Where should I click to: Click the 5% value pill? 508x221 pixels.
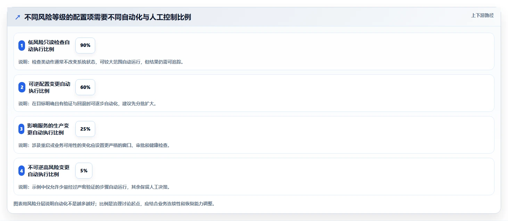(x=84, y=171)
